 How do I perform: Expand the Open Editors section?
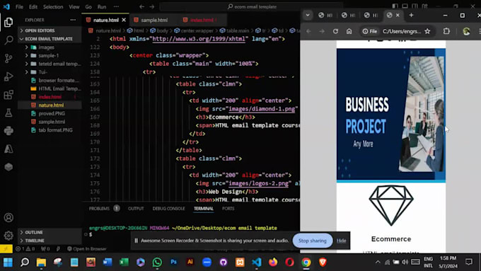(x=40, y=30)
